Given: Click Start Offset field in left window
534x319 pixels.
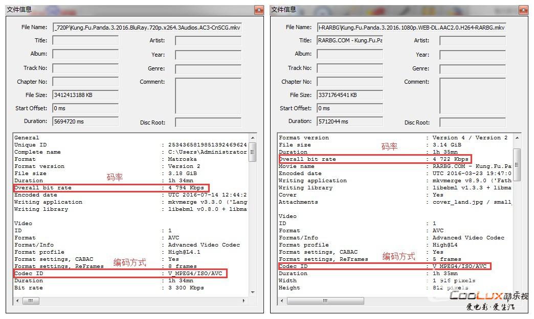Looking at the screenshot, I should tap(85, 108).
